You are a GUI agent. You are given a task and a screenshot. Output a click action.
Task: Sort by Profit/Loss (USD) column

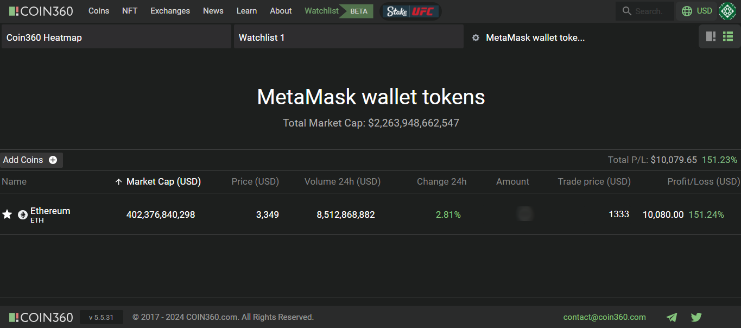coord(704,181)
